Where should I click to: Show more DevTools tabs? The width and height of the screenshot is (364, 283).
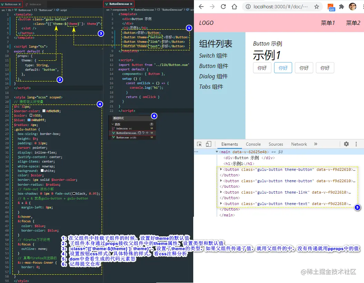click(x=316, y=144)
